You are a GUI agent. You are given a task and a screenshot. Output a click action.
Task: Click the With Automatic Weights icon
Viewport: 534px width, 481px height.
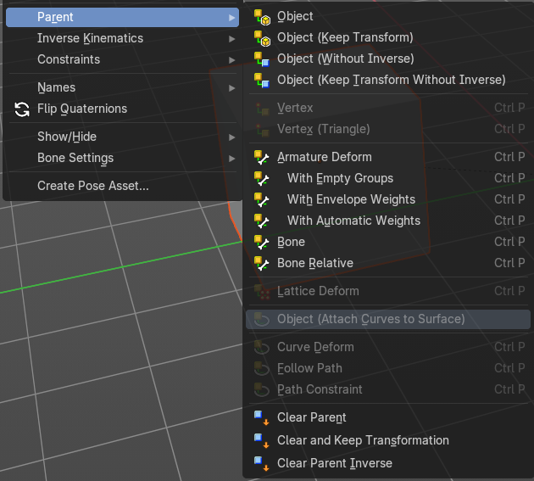262,221
